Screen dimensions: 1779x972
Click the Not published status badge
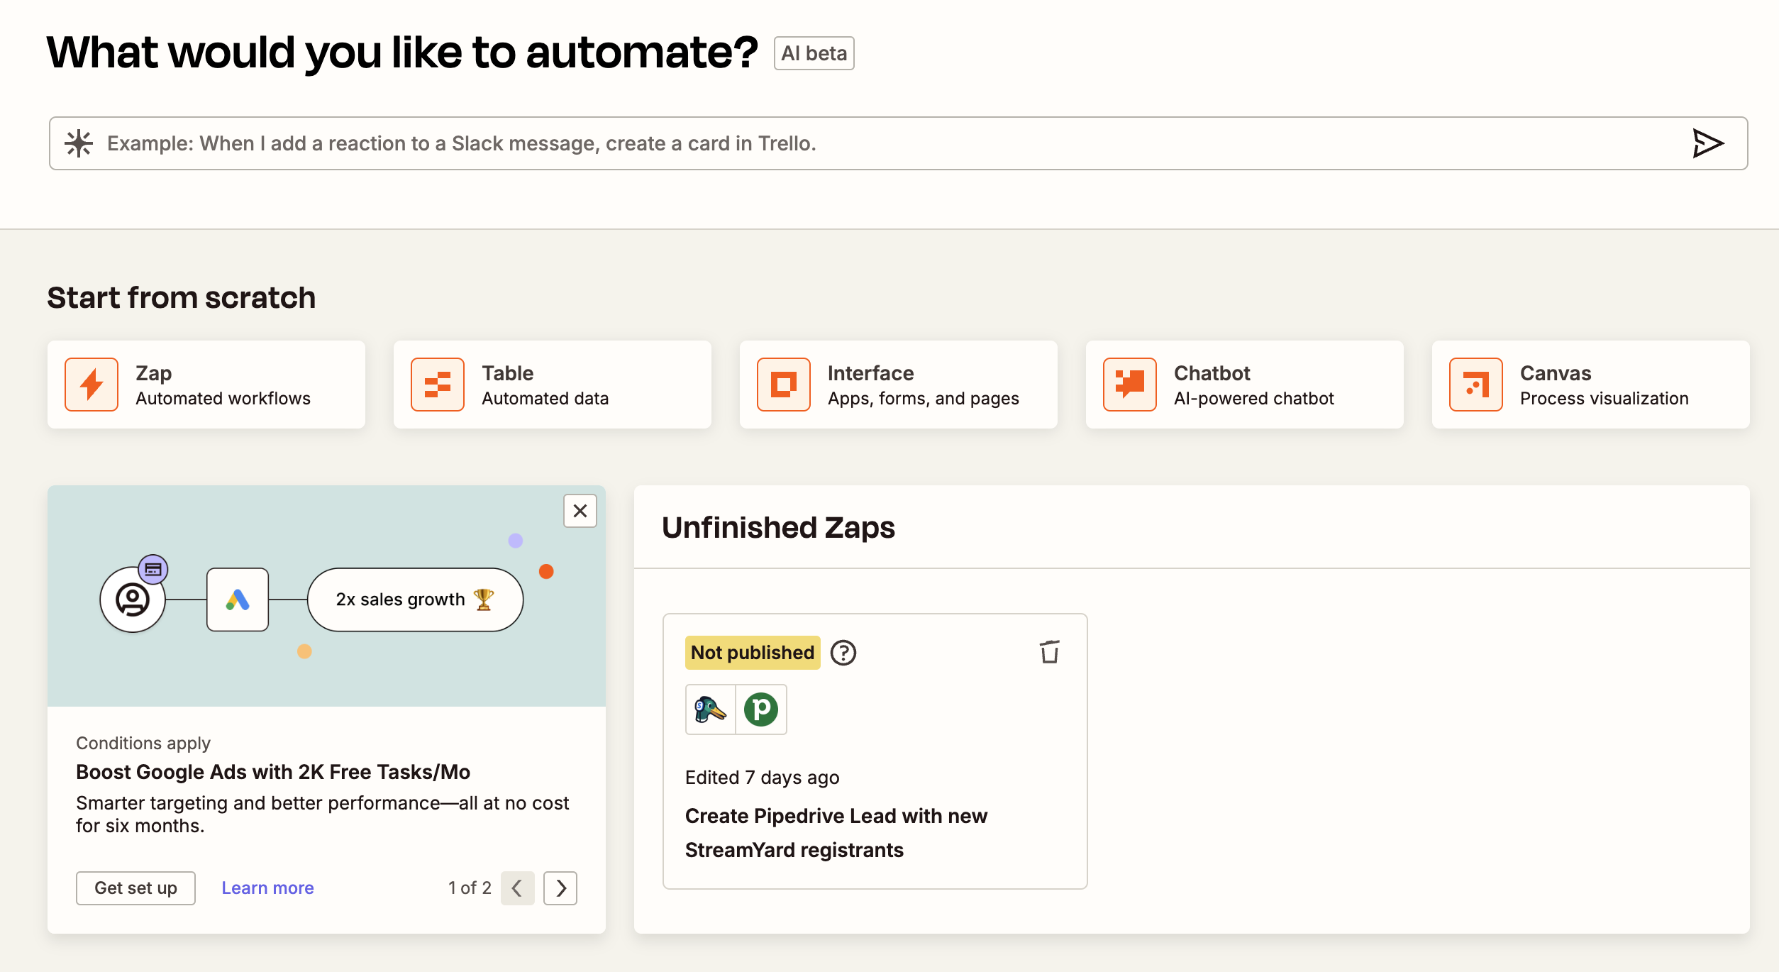tap(752, 652)
